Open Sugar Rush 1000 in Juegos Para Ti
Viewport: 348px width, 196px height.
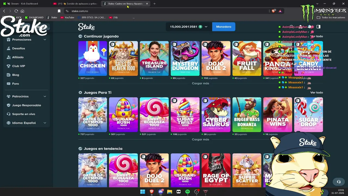click(123, 115)
